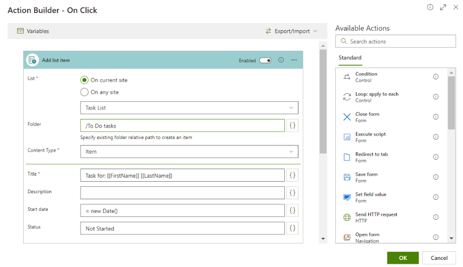Select the On current site radio button
Screen dimensions: 463x267
(84, 80)
